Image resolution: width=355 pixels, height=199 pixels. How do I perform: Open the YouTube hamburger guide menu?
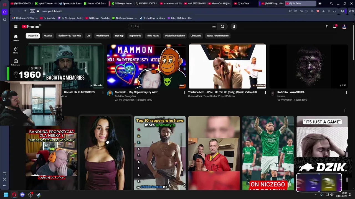point(16,27)
